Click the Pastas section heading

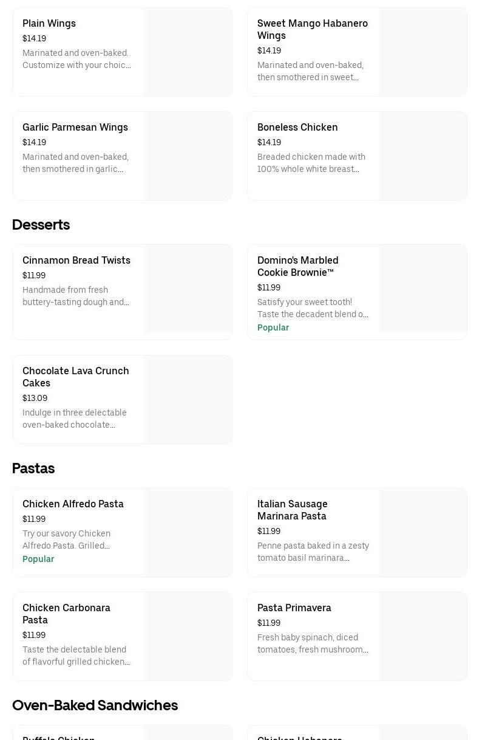(x=33, y=468)
